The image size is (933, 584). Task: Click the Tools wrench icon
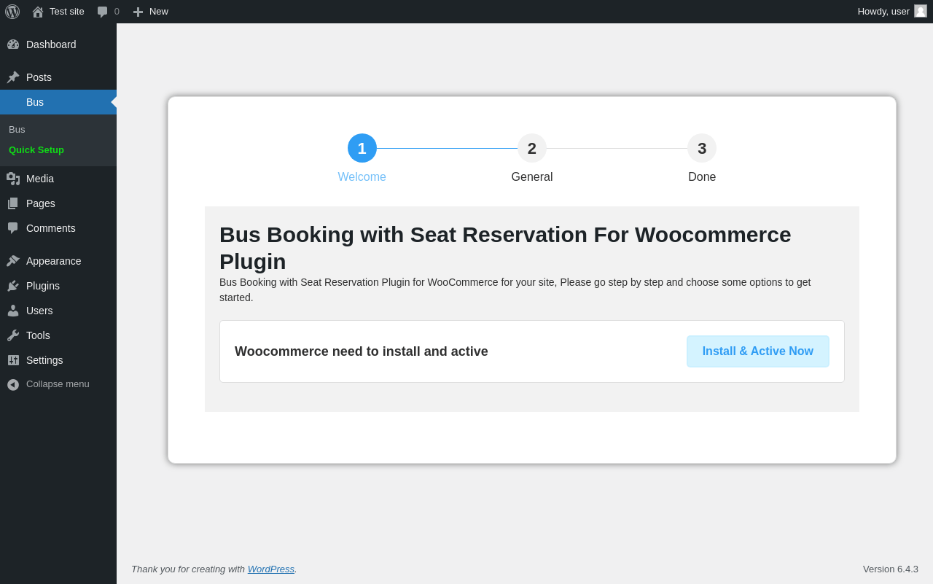tap(13, 335)
